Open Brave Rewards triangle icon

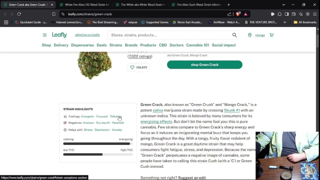point(245,14)
